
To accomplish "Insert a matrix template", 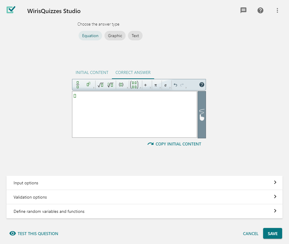I will [134, 85].
